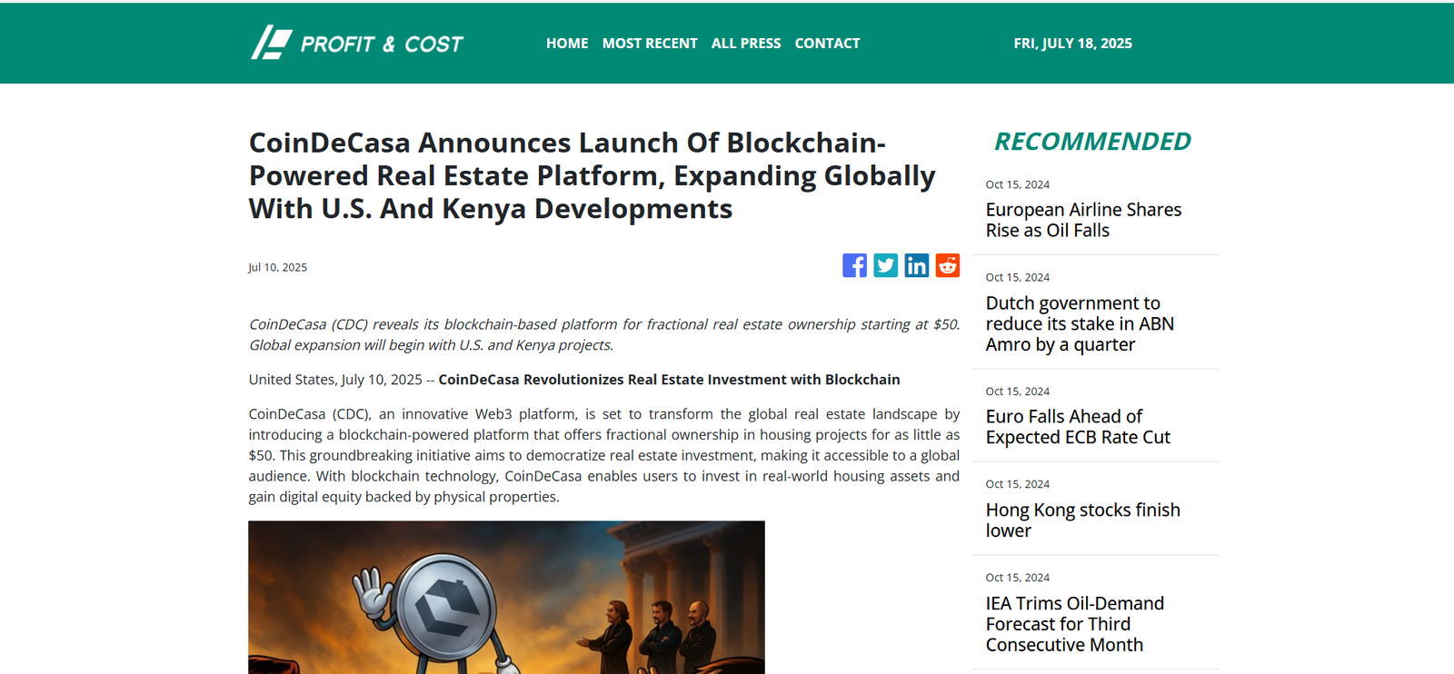Image resolution: width=1454 pixels, height=674 pixels.
Task: Share article on Twitter
Action: (x=885, y=265)
